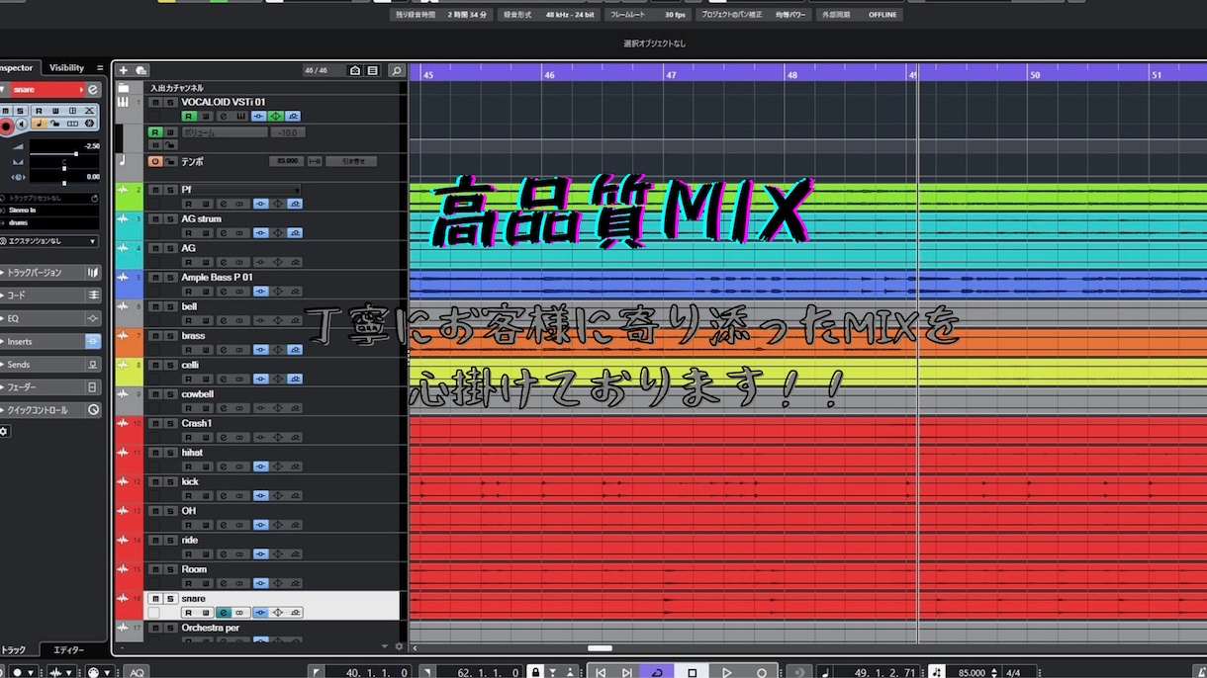The height and width of the screenshot is (678, 1207).
Task: Mute the kick track
Action: pyautogui.click(x=155, y=481)
